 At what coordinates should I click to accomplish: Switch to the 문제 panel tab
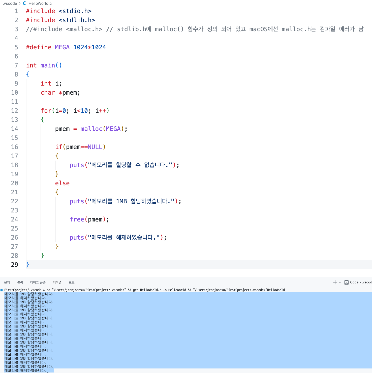coord(7,282)
